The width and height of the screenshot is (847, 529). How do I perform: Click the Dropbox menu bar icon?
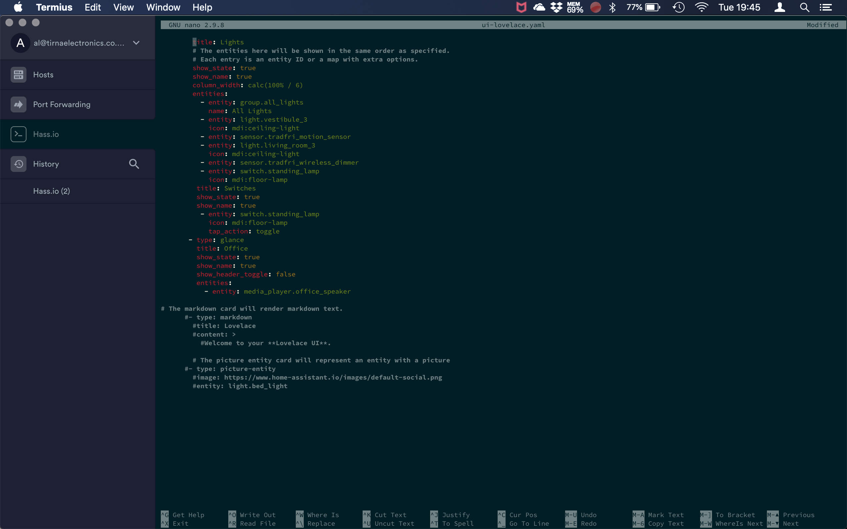point(556,7)
